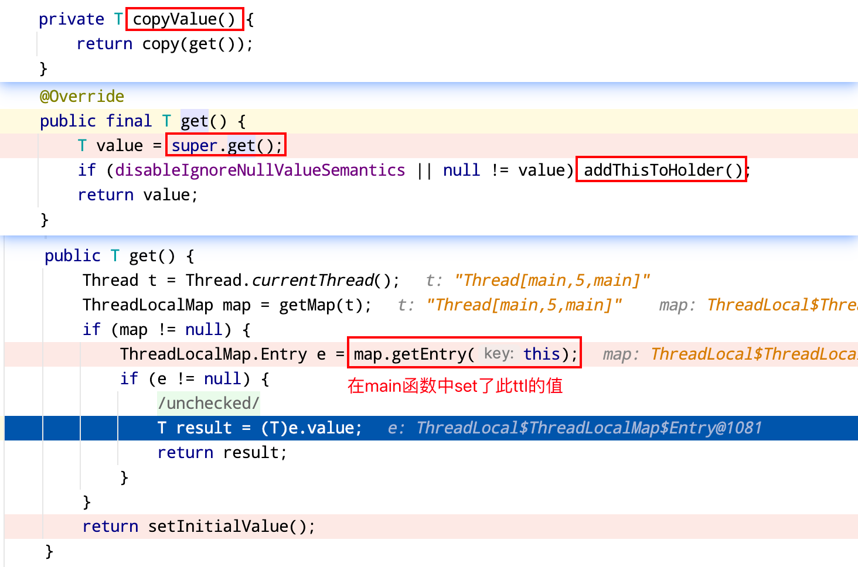The height and width of the screenshot is (567, 858).
Task: Click the 'return result;' statement
Action: [x=222, y=453]
